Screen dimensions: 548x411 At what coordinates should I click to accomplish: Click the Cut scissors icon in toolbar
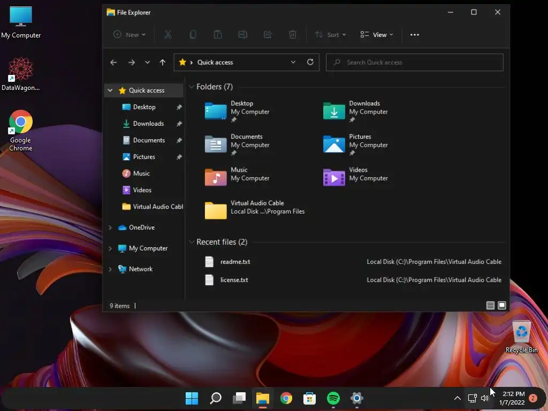(168, 35)
